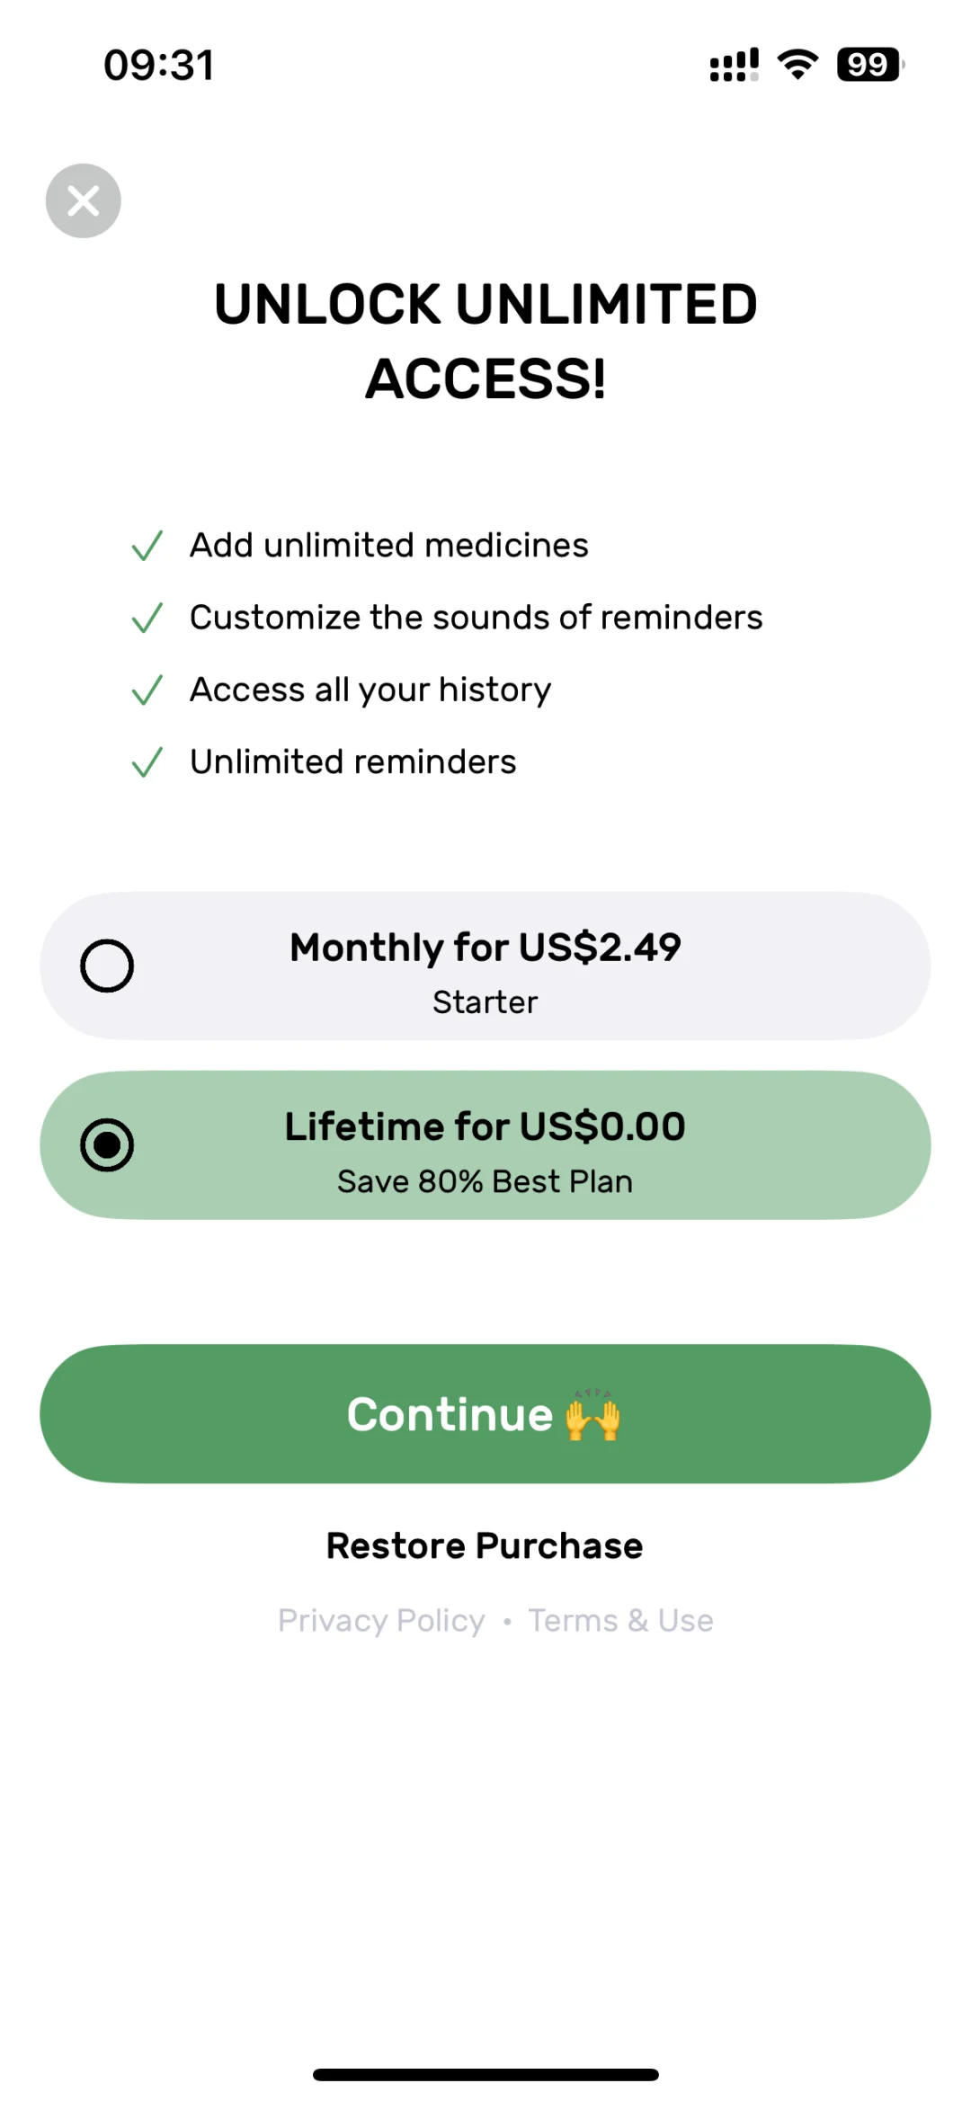Select the Monthly plan radio button

coord(107,966)
